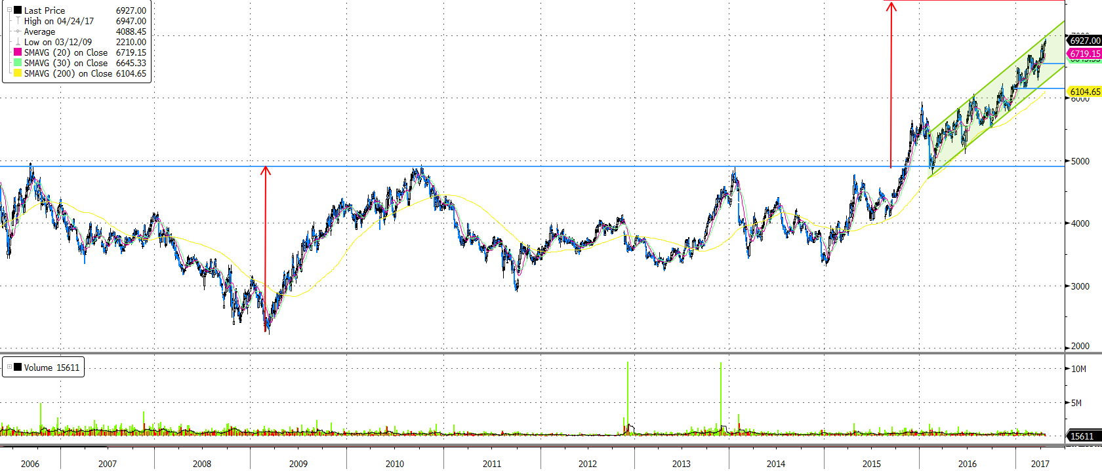Select 'SMAVG (30) on Close' legend label
Viewport: 1102px width, 471px height.
pyautogui.click(x=66, y=63)
